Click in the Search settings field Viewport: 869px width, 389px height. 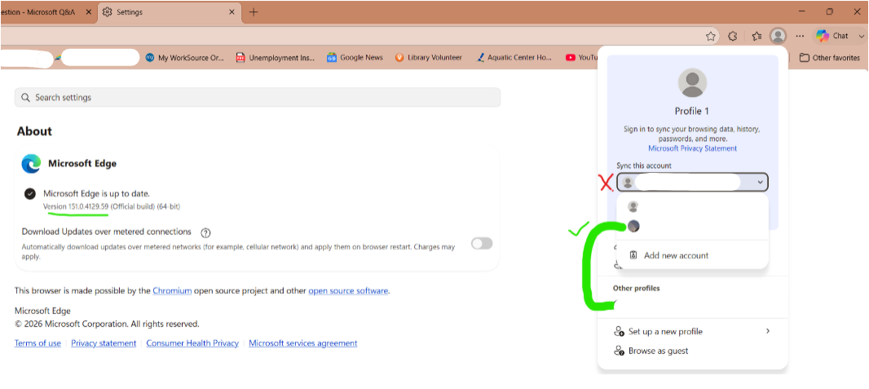tap(257, 97)
